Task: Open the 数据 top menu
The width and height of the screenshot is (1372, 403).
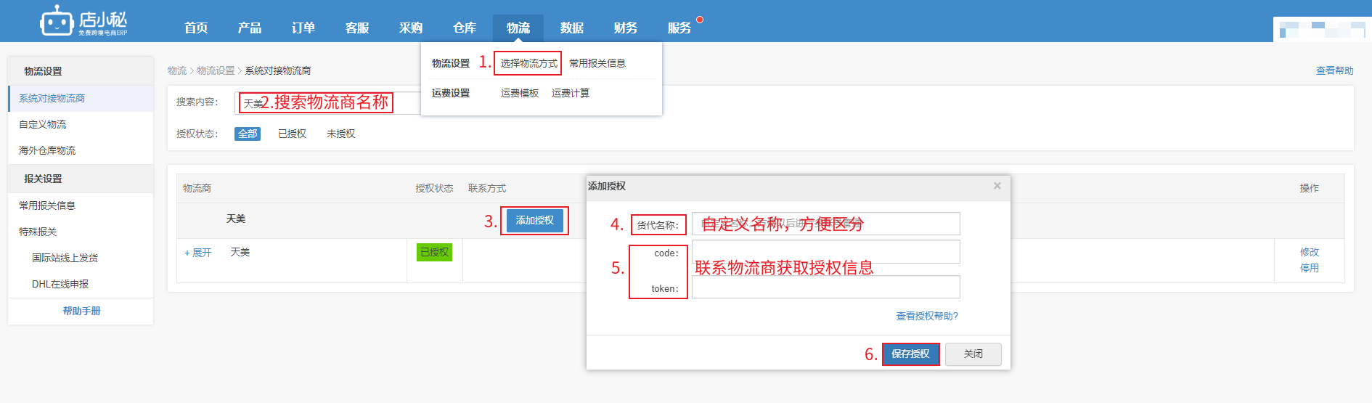Action: click(x=572, y=28)
